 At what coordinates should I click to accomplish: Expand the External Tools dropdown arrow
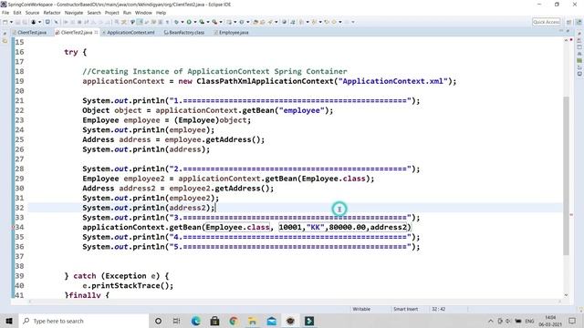pyautogui.click(x=221, y=22)
